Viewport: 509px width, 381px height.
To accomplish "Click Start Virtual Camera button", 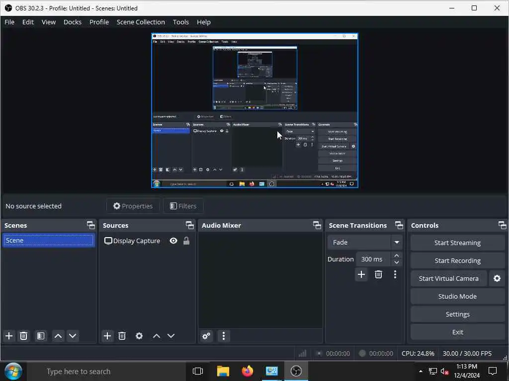I will [x=449, y=279].
